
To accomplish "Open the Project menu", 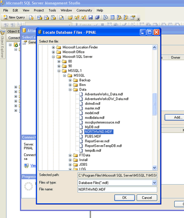I will [x=39, y=10].
